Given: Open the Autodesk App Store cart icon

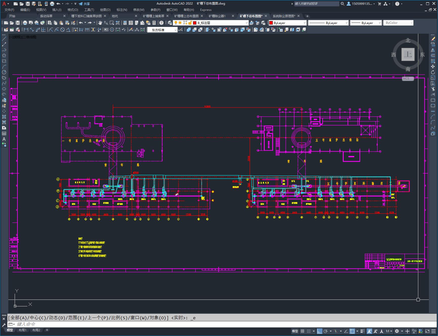Looking at the screenshot, I should point(379,4).
